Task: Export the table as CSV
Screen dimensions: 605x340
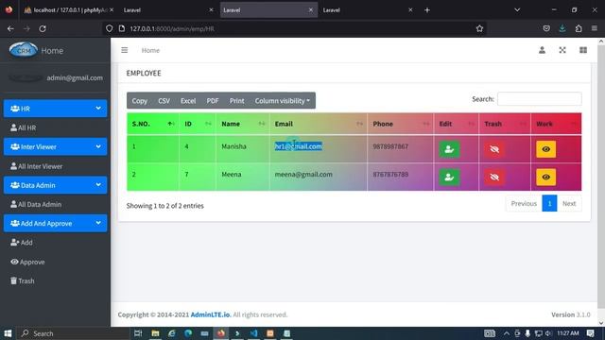Action: point(164,101)
